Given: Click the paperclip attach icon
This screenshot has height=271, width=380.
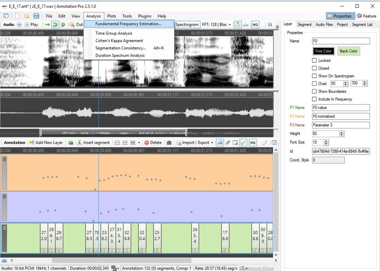Looking at the screenshot, I should coord(228,143).
